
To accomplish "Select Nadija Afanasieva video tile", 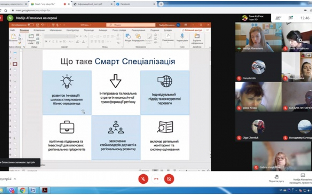I will coord(258,37).
